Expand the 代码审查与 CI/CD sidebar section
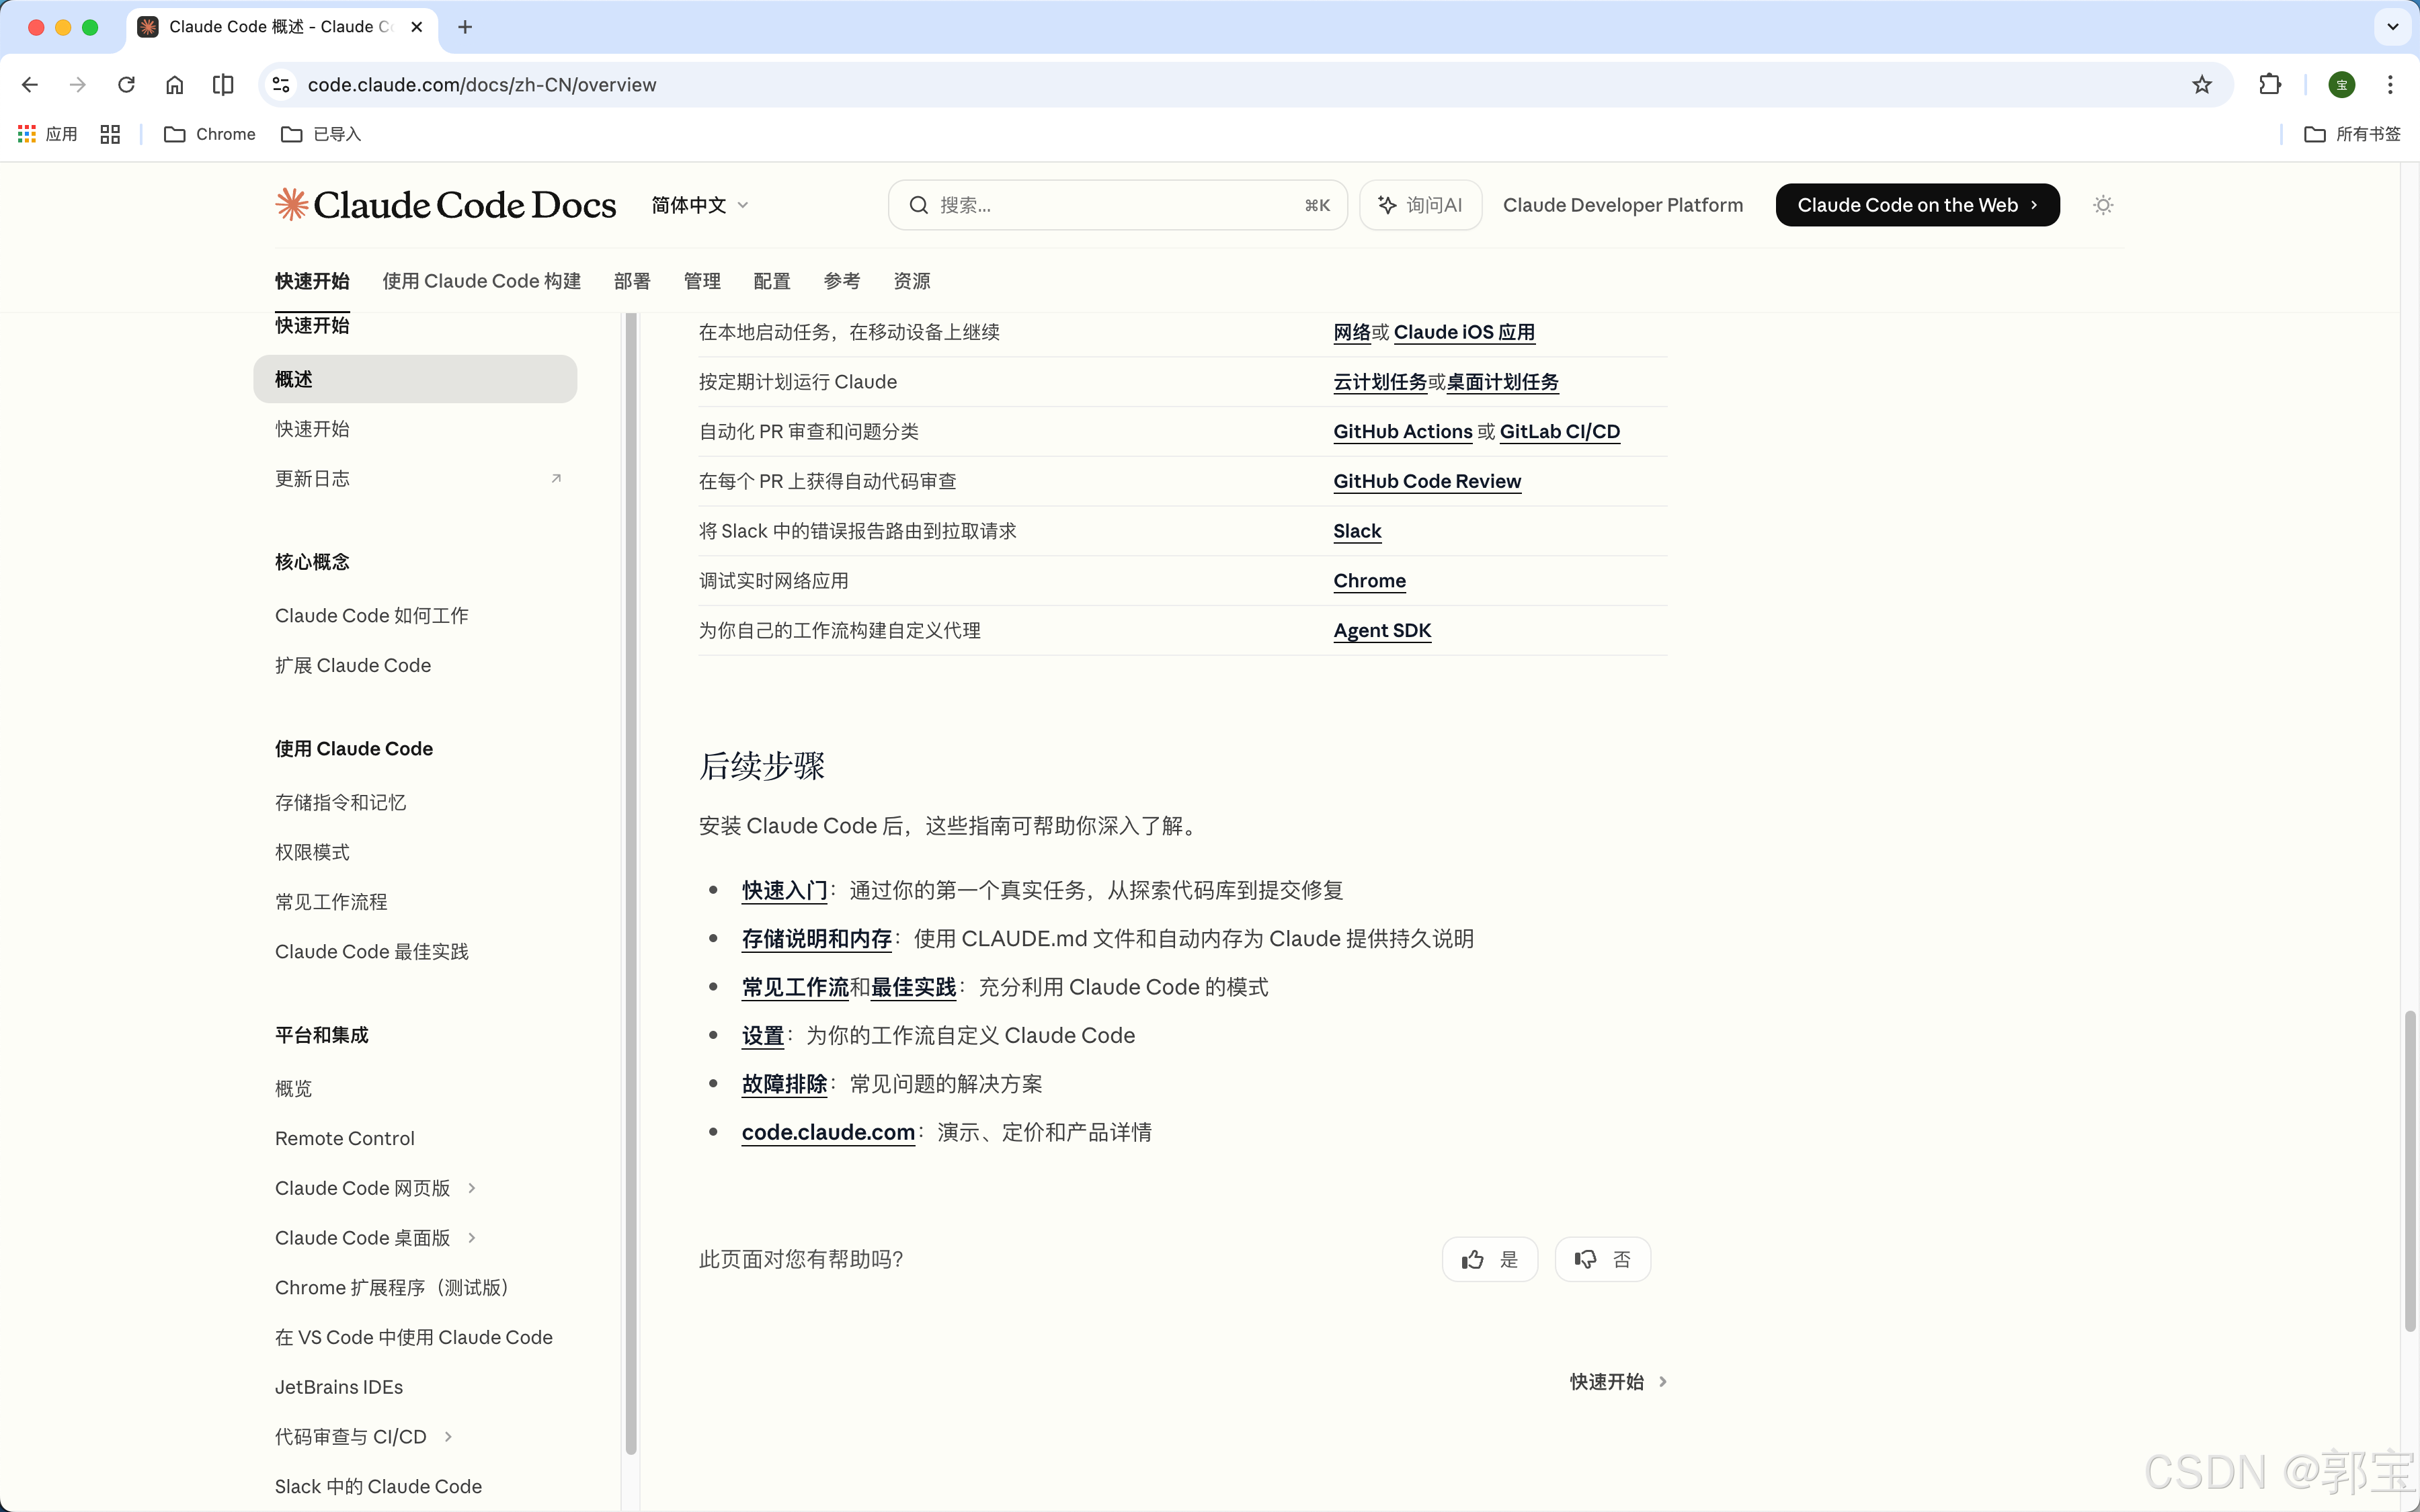Viewport: 2420px width, 1512px height. point(448,1437)
